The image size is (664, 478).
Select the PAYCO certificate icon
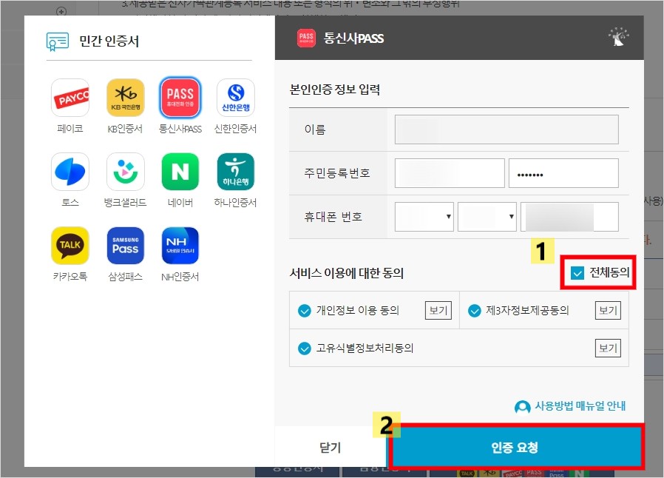pyautogui.click(x=70, y=98)
